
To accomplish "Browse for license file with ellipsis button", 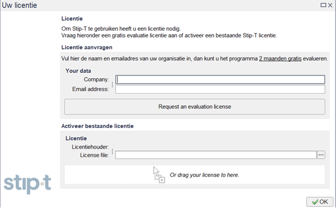I will tap(321, 155).
